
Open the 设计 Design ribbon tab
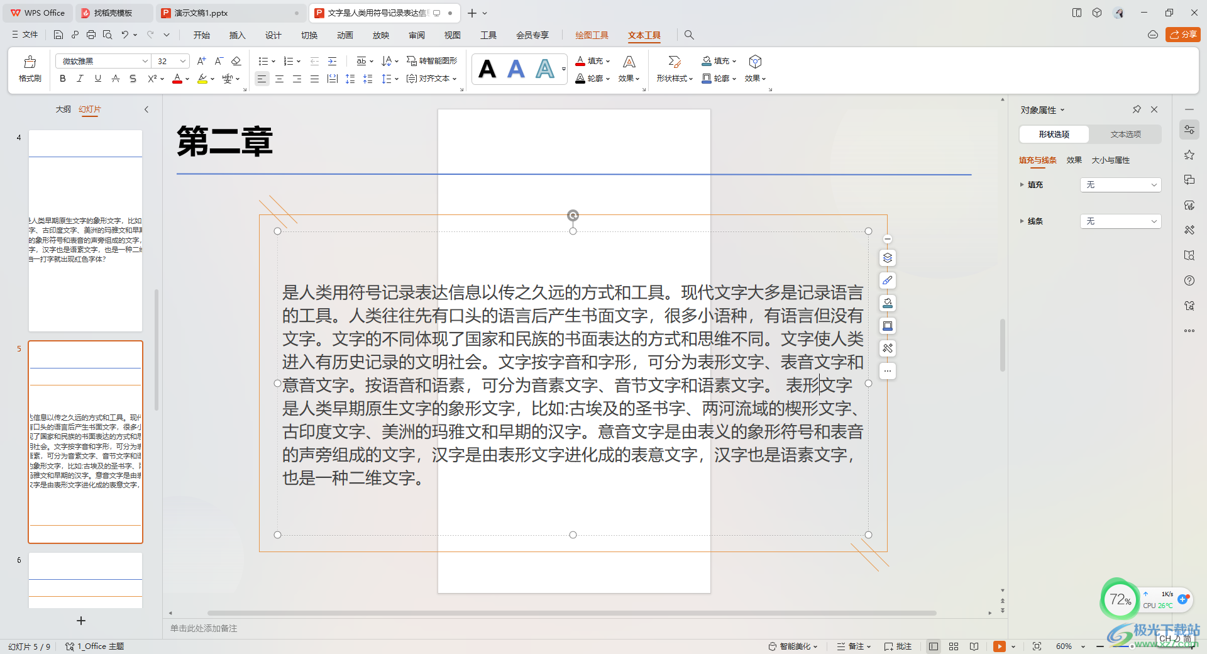coord(273,35)
